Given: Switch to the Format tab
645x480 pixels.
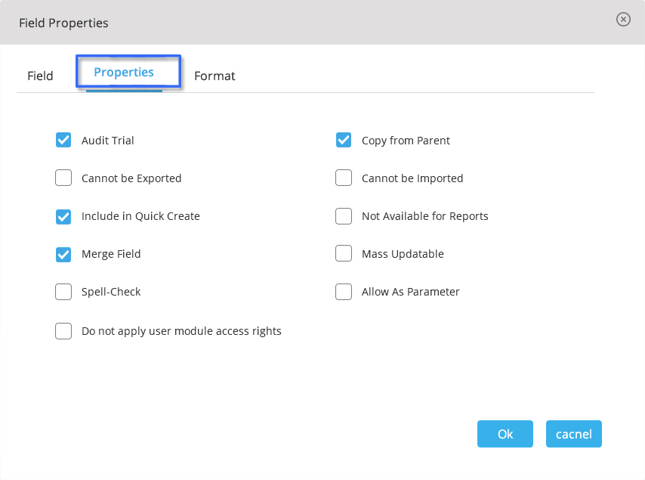Looking at the screenshot, I should 214,76.
